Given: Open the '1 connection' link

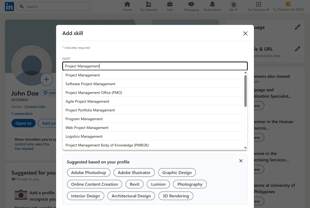Looking at the screenshot, I should pos(22,114).
